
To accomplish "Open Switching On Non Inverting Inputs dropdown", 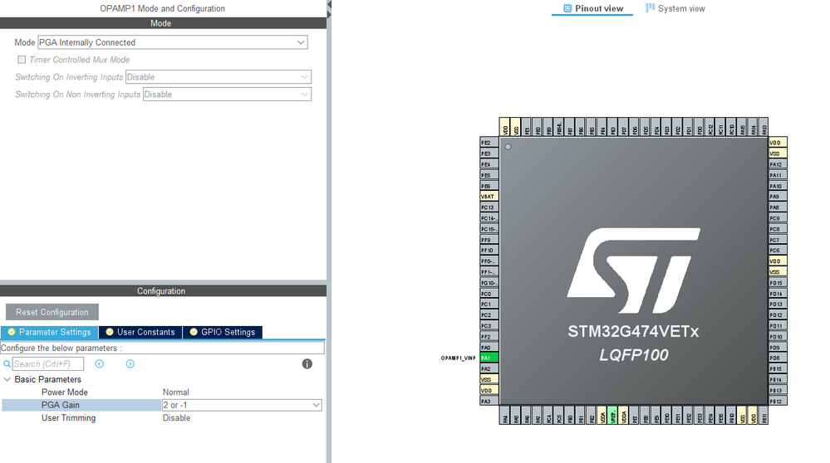I will (x=227, y=95).
